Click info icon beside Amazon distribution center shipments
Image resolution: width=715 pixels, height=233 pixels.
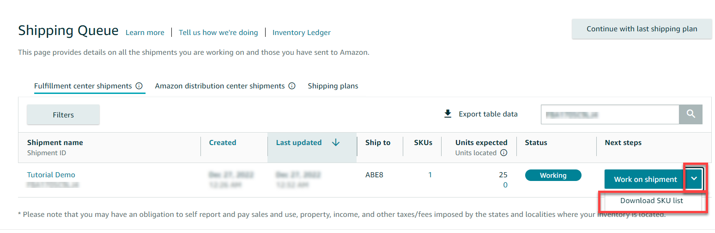(292, 86)
